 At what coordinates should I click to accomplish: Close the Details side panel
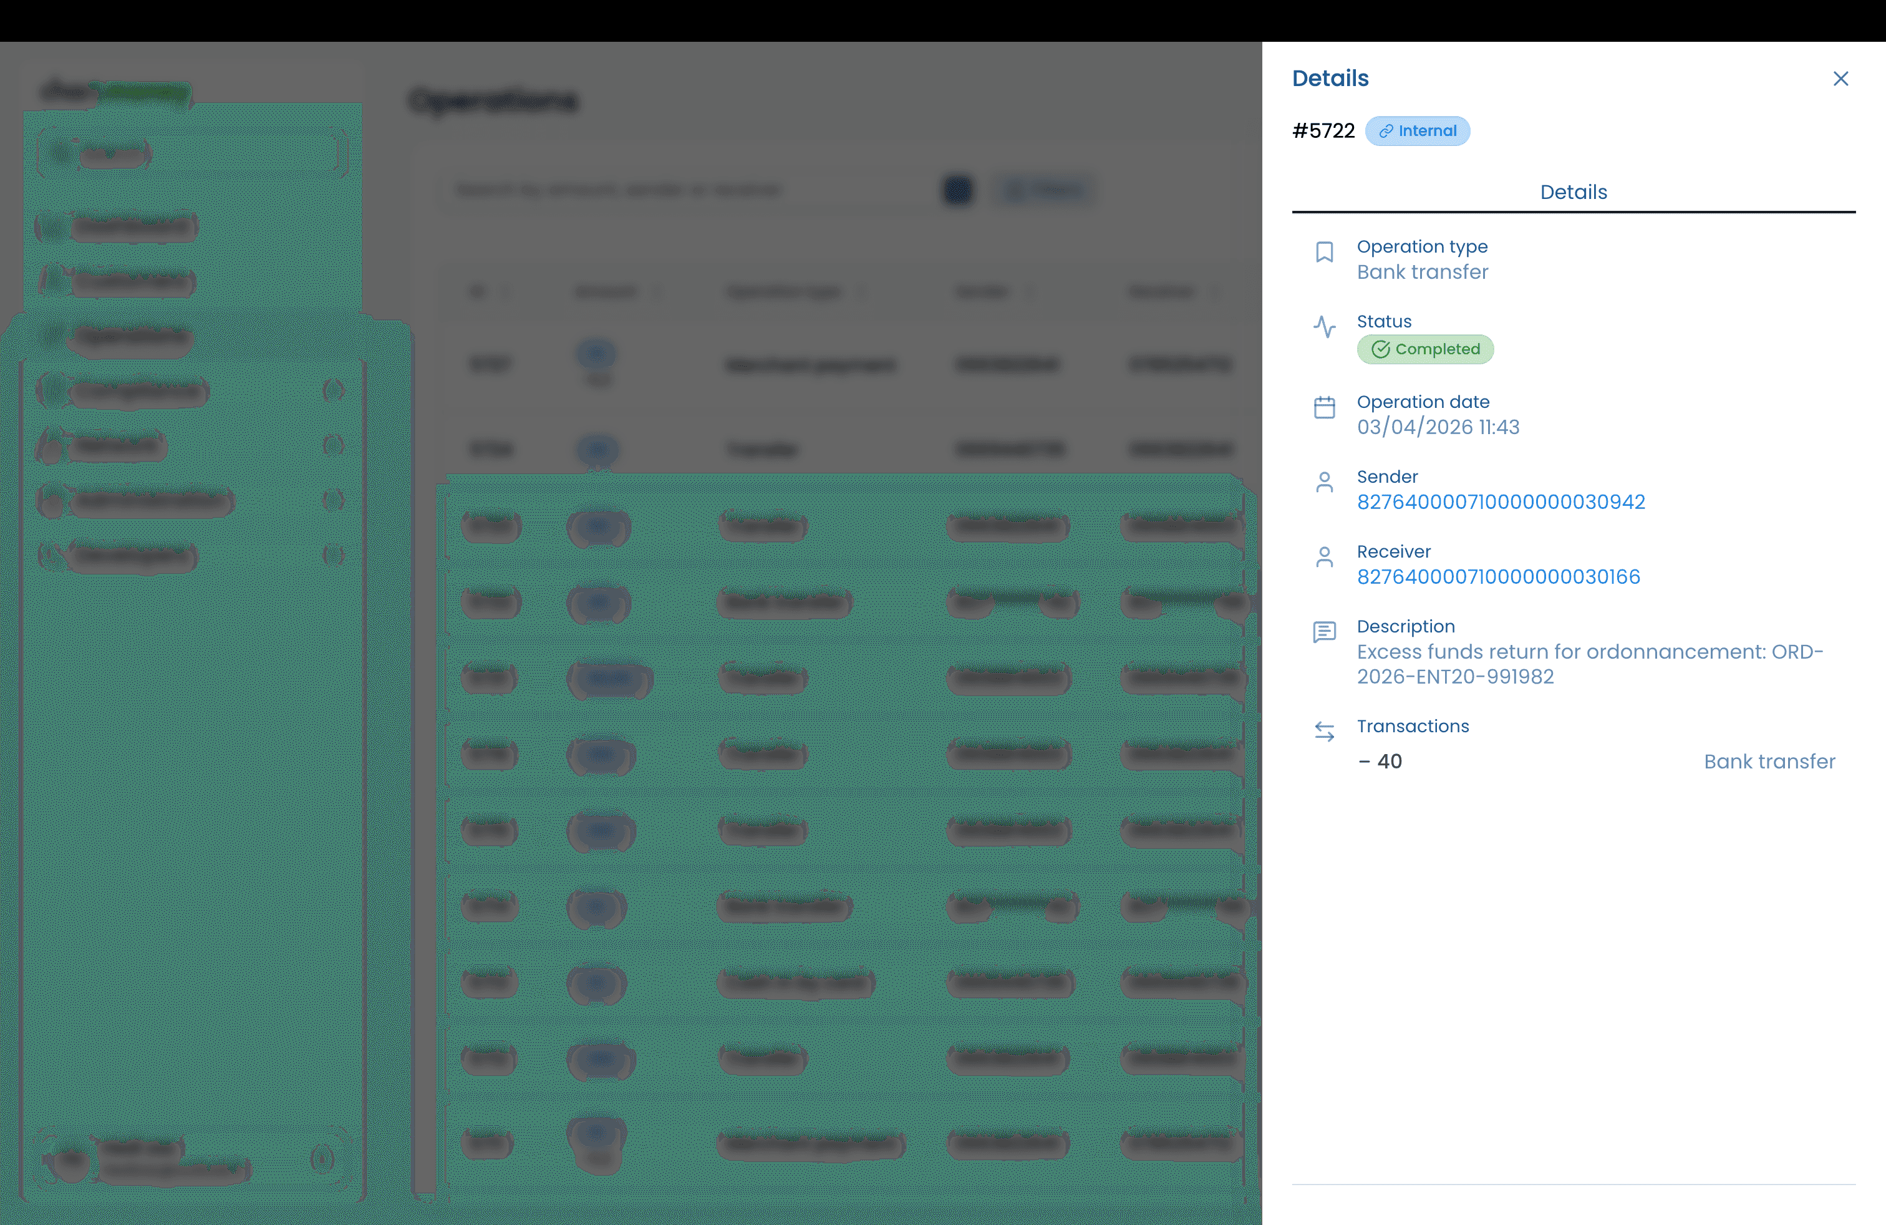coord(1840,79)
